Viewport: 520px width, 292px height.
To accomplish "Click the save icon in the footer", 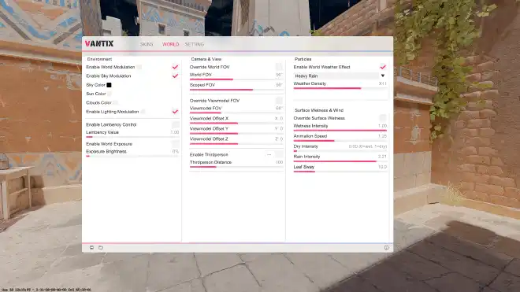I will pos(91,248).
